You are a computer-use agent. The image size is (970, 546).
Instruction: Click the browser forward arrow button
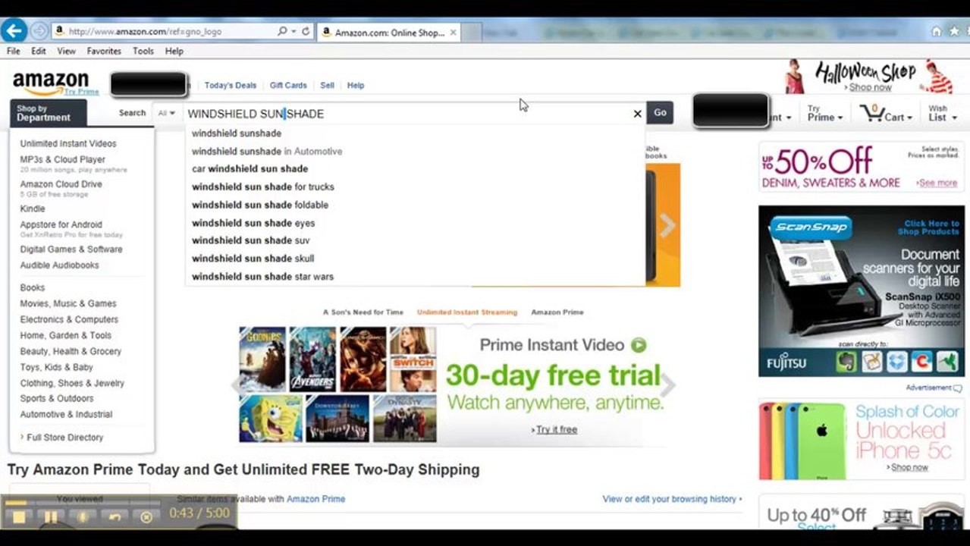39,31
